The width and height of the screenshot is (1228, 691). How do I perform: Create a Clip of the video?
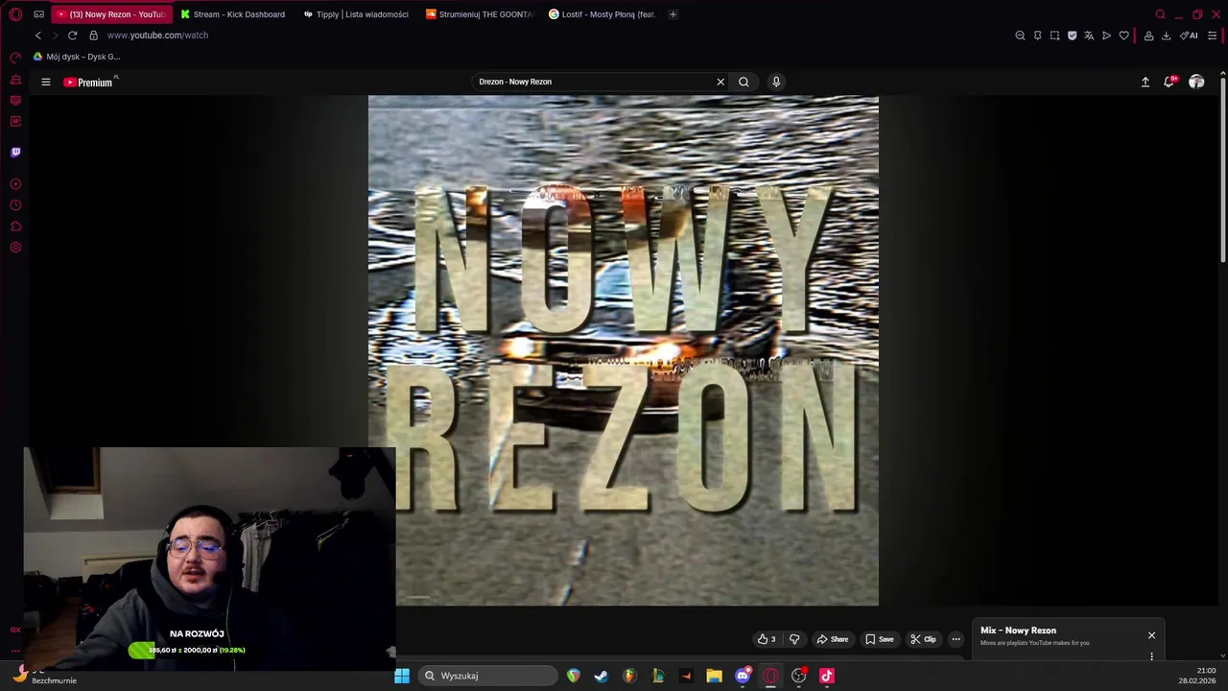pos(923,639)
